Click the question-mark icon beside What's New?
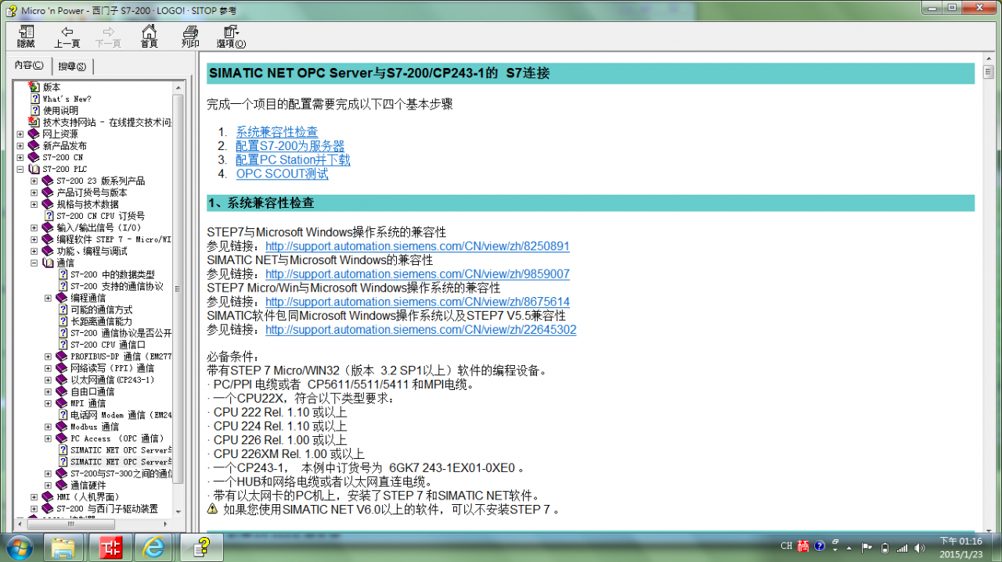 [x=34, y=98]
